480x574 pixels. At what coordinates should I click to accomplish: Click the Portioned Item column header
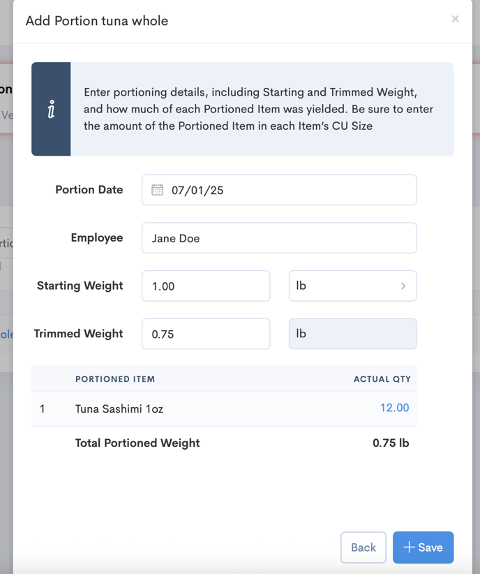click(115, 379)
